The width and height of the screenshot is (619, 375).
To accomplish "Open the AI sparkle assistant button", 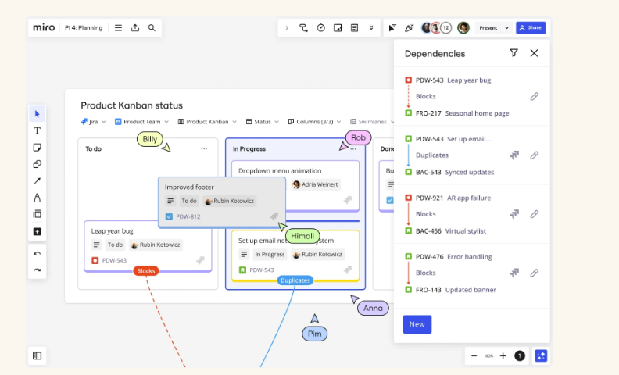I will [540, 355].
